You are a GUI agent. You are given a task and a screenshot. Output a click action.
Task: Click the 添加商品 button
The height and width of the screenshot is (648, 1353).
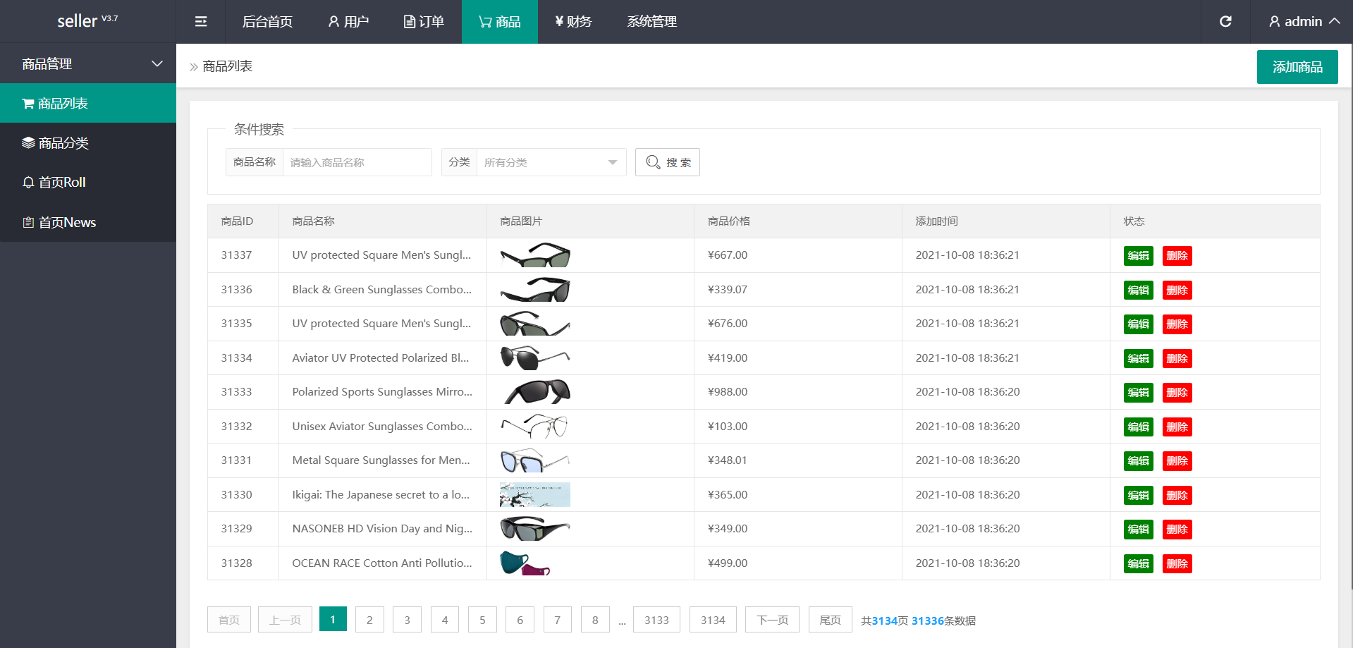[x=1297, y=67]
